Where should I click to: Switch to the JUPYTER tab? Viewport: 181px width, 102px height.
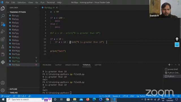[98, 65]
